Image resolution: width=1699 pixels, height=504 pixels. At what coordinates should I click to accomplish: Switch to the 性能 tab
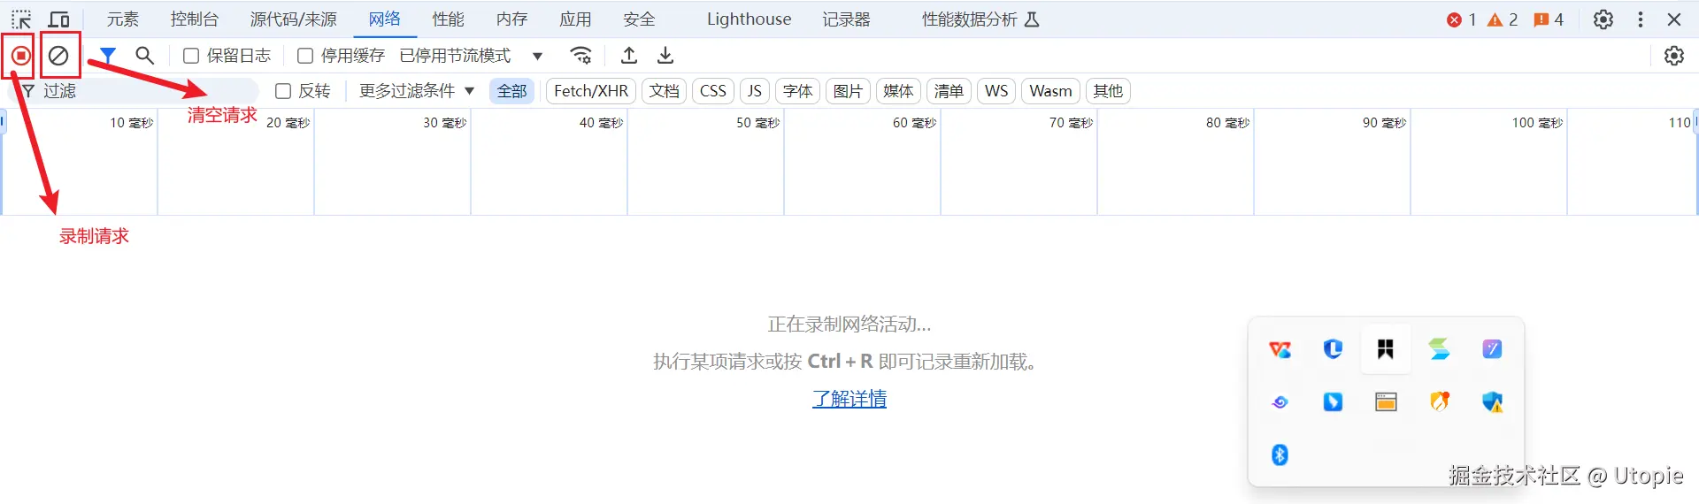pos(449,19)
